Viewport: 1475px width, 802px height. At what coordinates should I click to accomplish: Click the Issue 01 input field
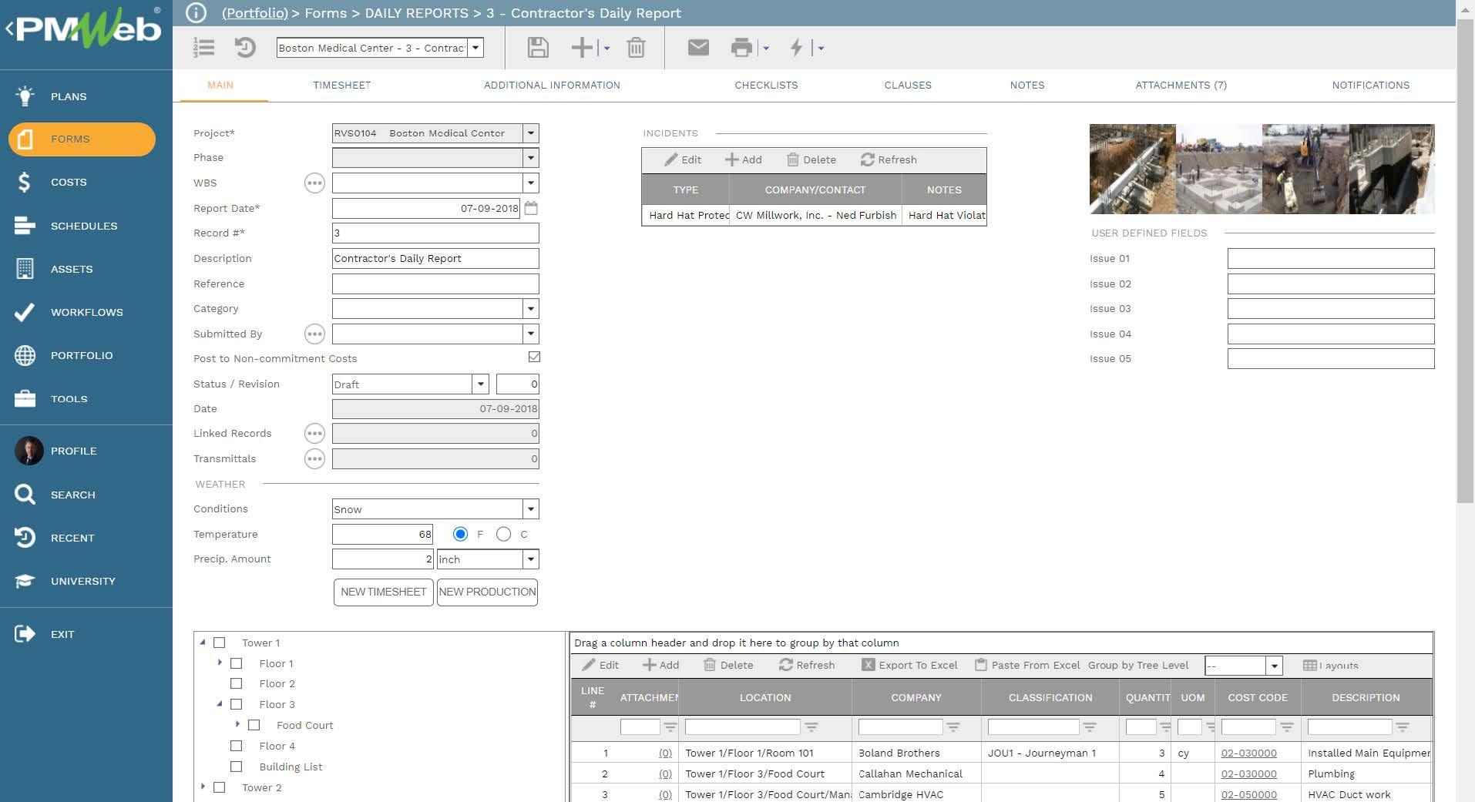[x=1330, y=258]
